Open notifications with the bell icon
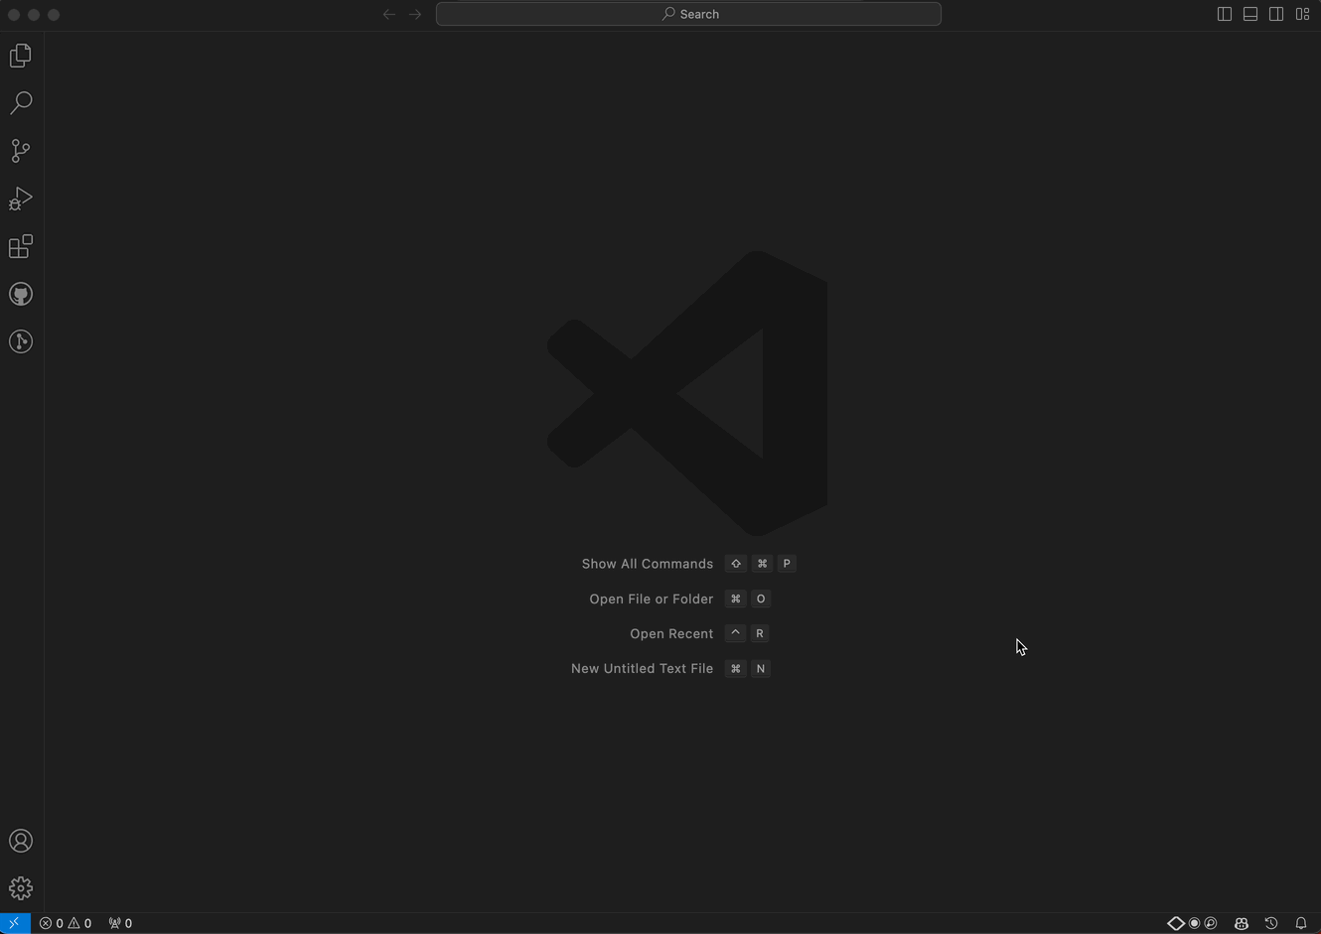1321x934 pixels. tap(1301, 923)
